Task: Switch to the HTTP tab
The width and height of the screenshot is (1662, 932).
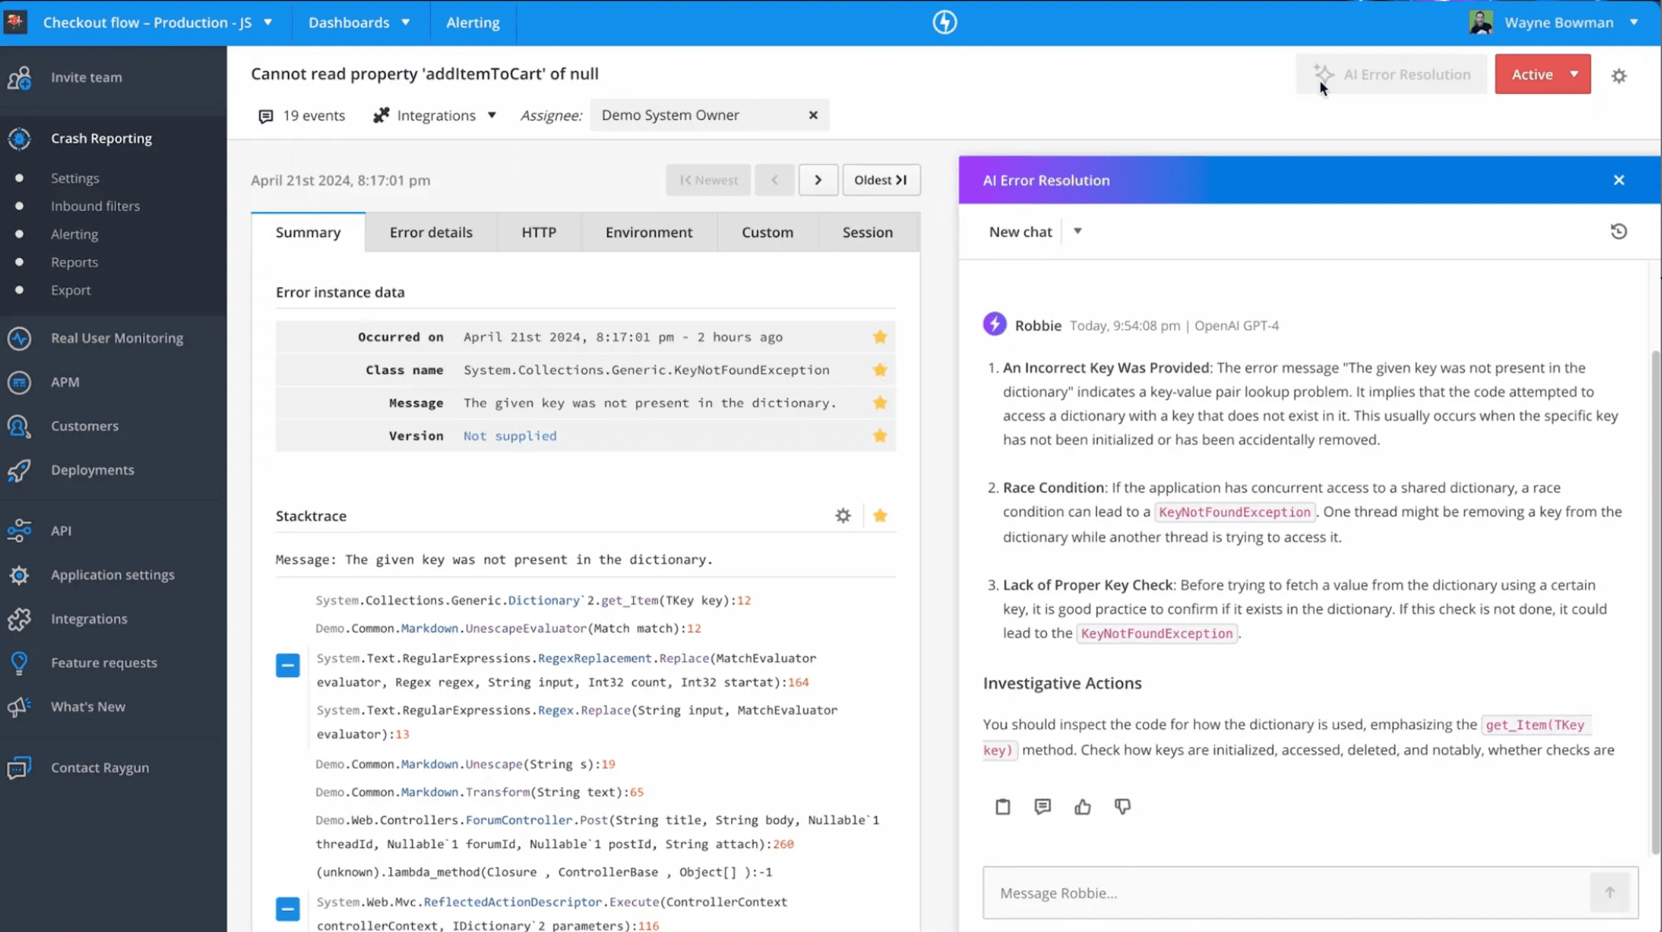Action: coord(539,232)
